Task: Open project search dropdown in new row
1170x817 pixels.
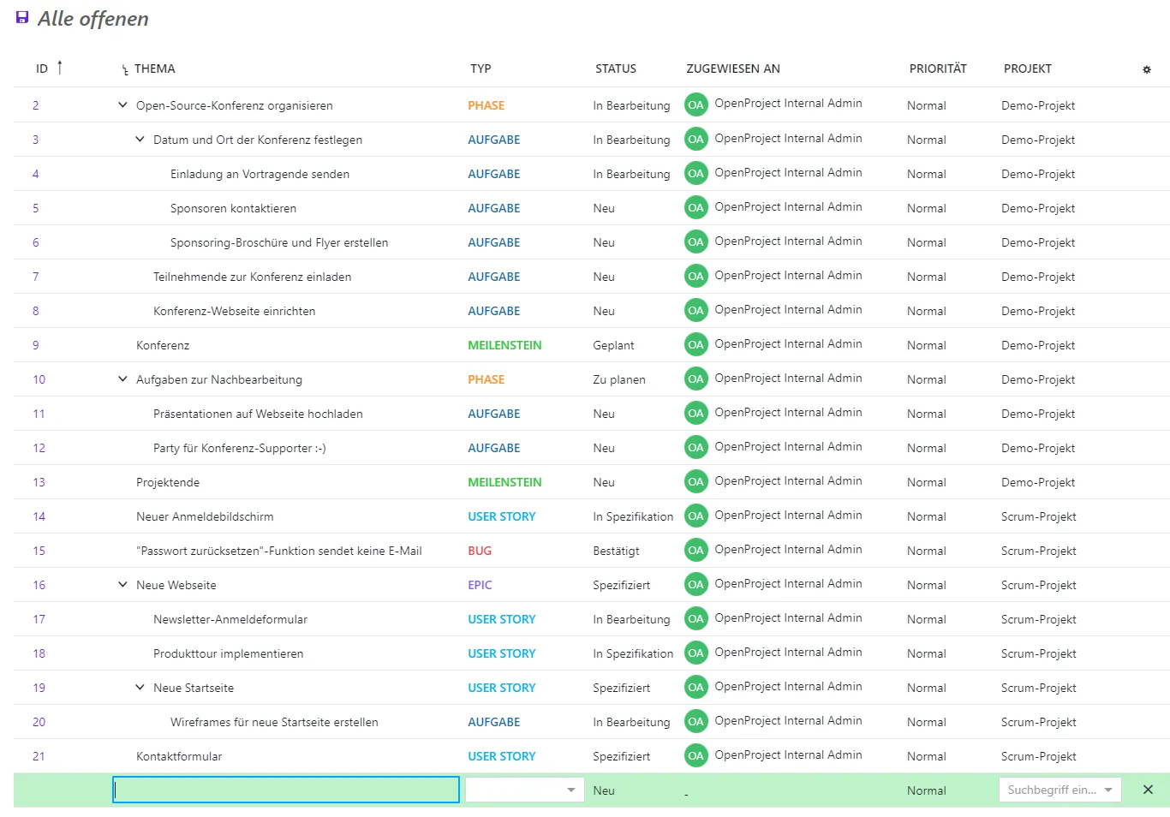Action: click(1059, 790)
